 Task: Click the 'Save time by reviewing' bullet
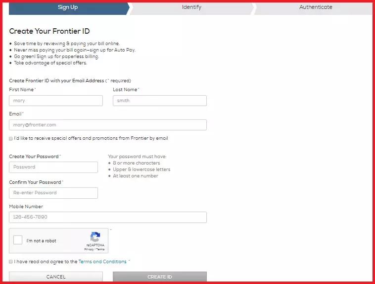pos(67,44)
